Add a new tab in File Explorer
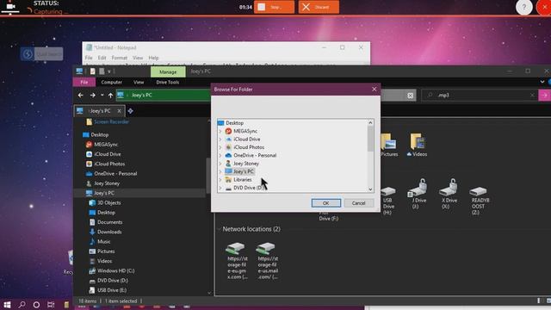 coord(130,111)
